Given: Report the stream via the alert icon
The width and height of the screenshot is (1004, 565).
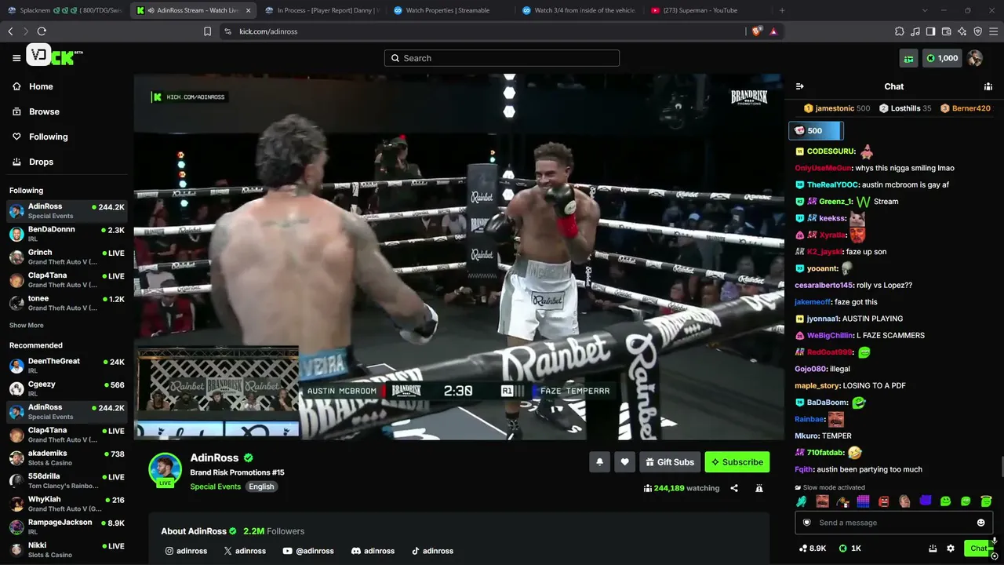Looking at the screenshot, I should (x=759, y=488).
